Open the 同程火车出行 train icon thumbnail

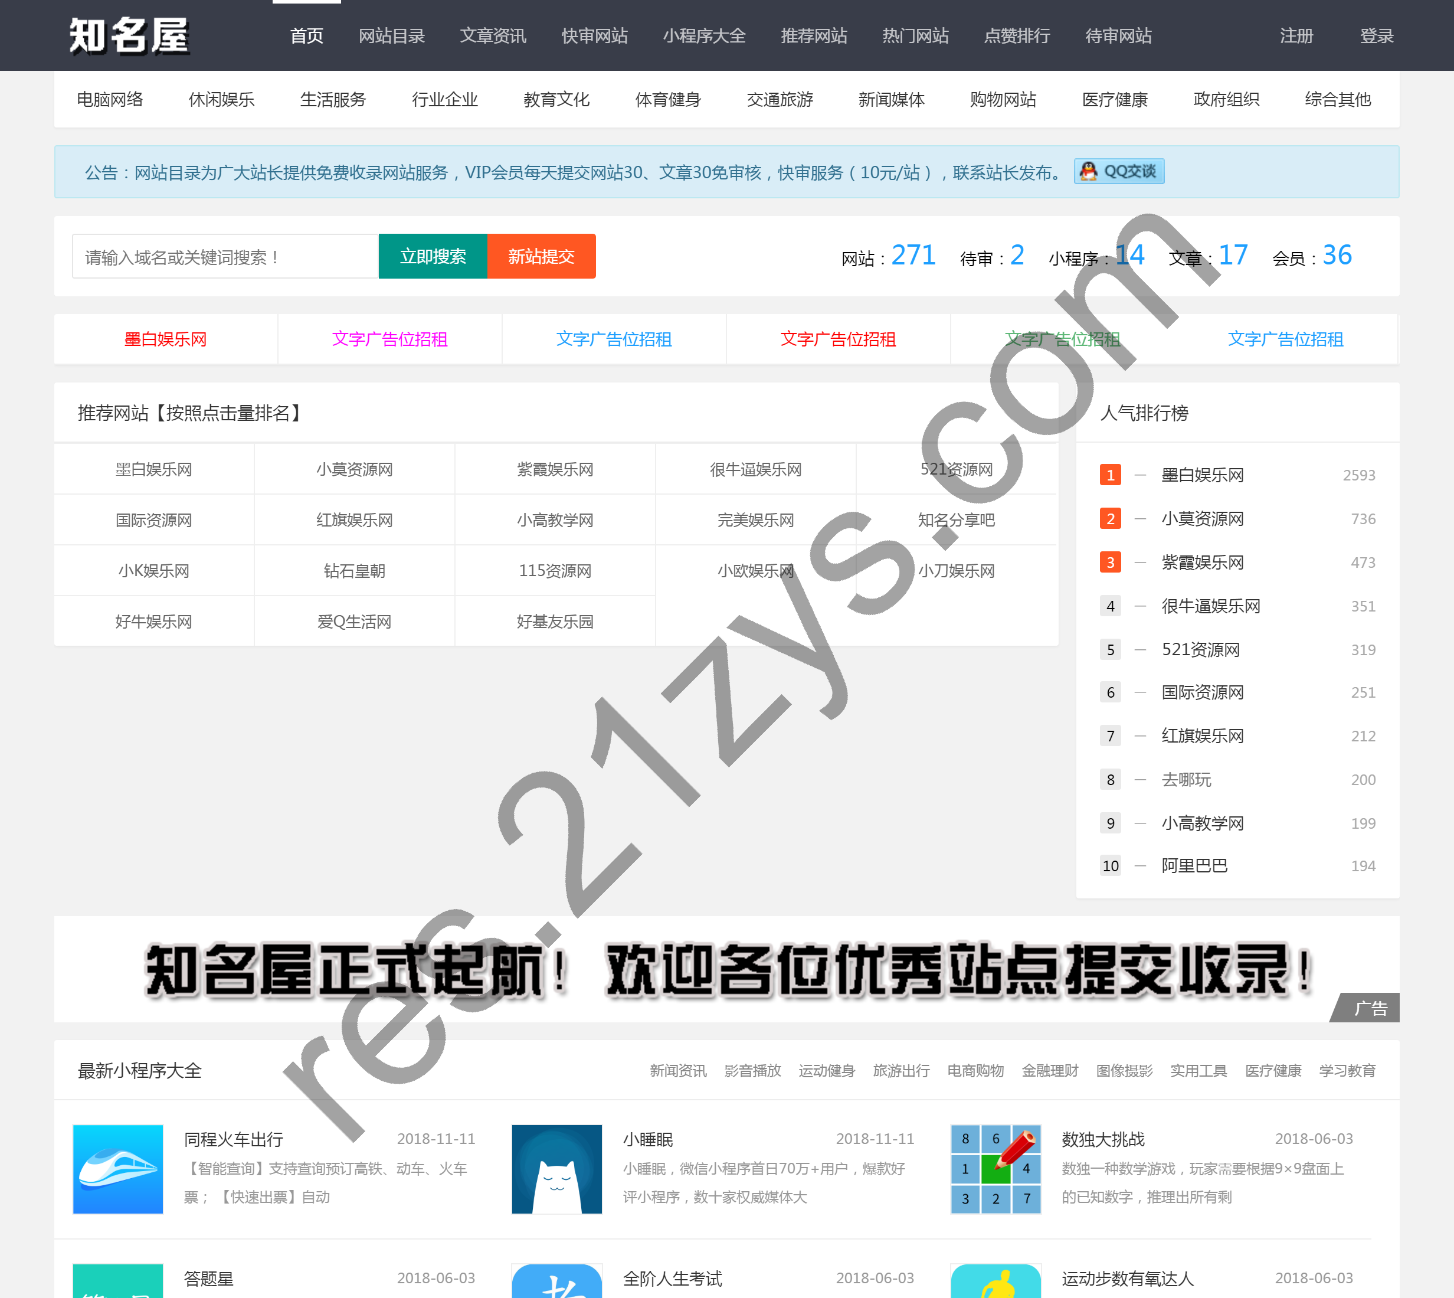[x=117, y=1169]
